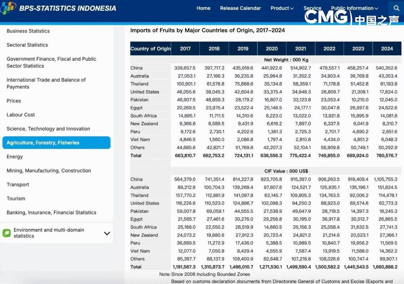Select Science, Technology and Innovation
Screen dimensions: 404x284
click(48, 129)
